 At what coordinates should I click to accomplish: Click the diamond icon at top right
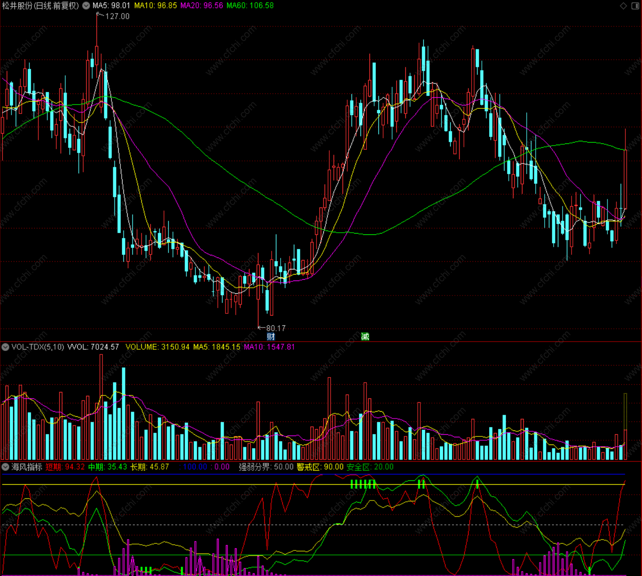click(x=624, y=6)
